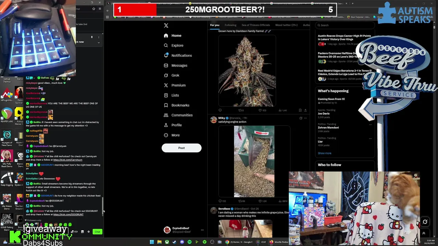The height and width of the screenshot is (246, 438).
Task: Open the floating Grok button at bottom right
Action: [x=425, y=222]
